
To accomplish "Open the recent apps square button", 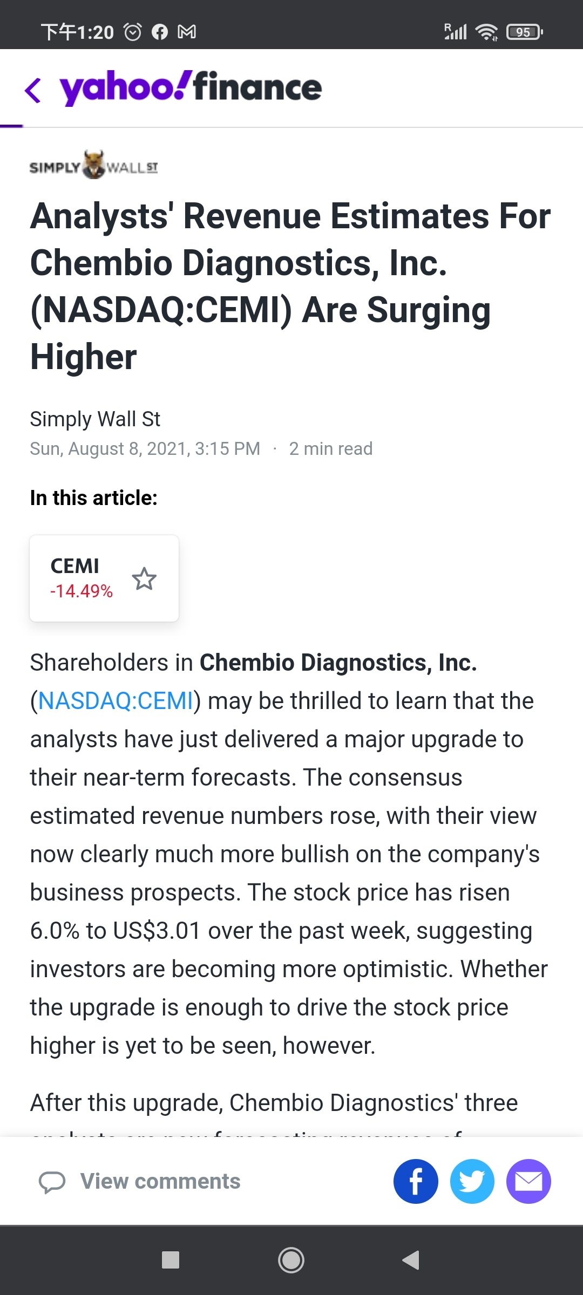I will click(x=171, y=1260).
